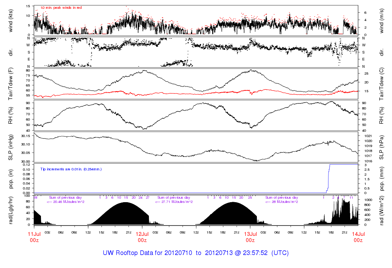Select the 14Jul 00z date label
The image size is (392, 268).
tap(358, 237)
